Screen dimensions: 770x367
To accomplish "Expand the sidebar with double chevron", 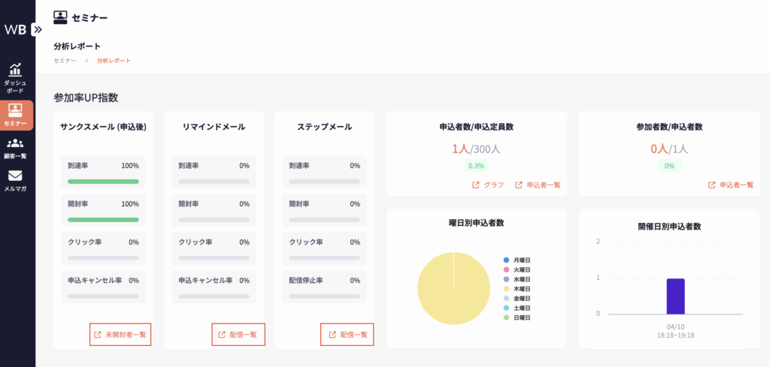I will (x=38, y=29).
